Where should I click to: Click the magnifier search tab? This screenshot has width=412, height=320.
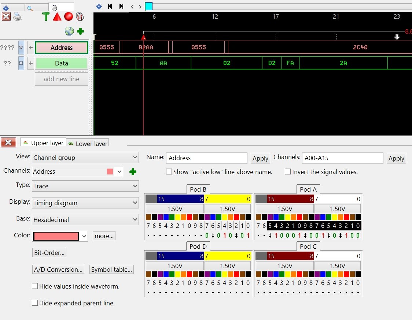click(x=30, y=8)
